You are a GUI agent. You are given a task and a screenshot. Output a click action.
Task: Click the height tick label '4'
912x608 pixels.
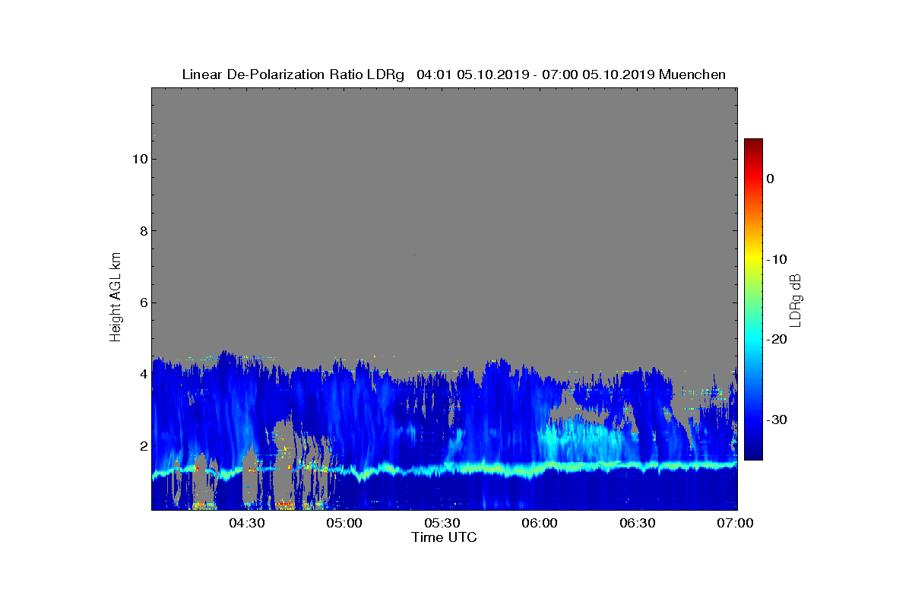pos(142,374)
